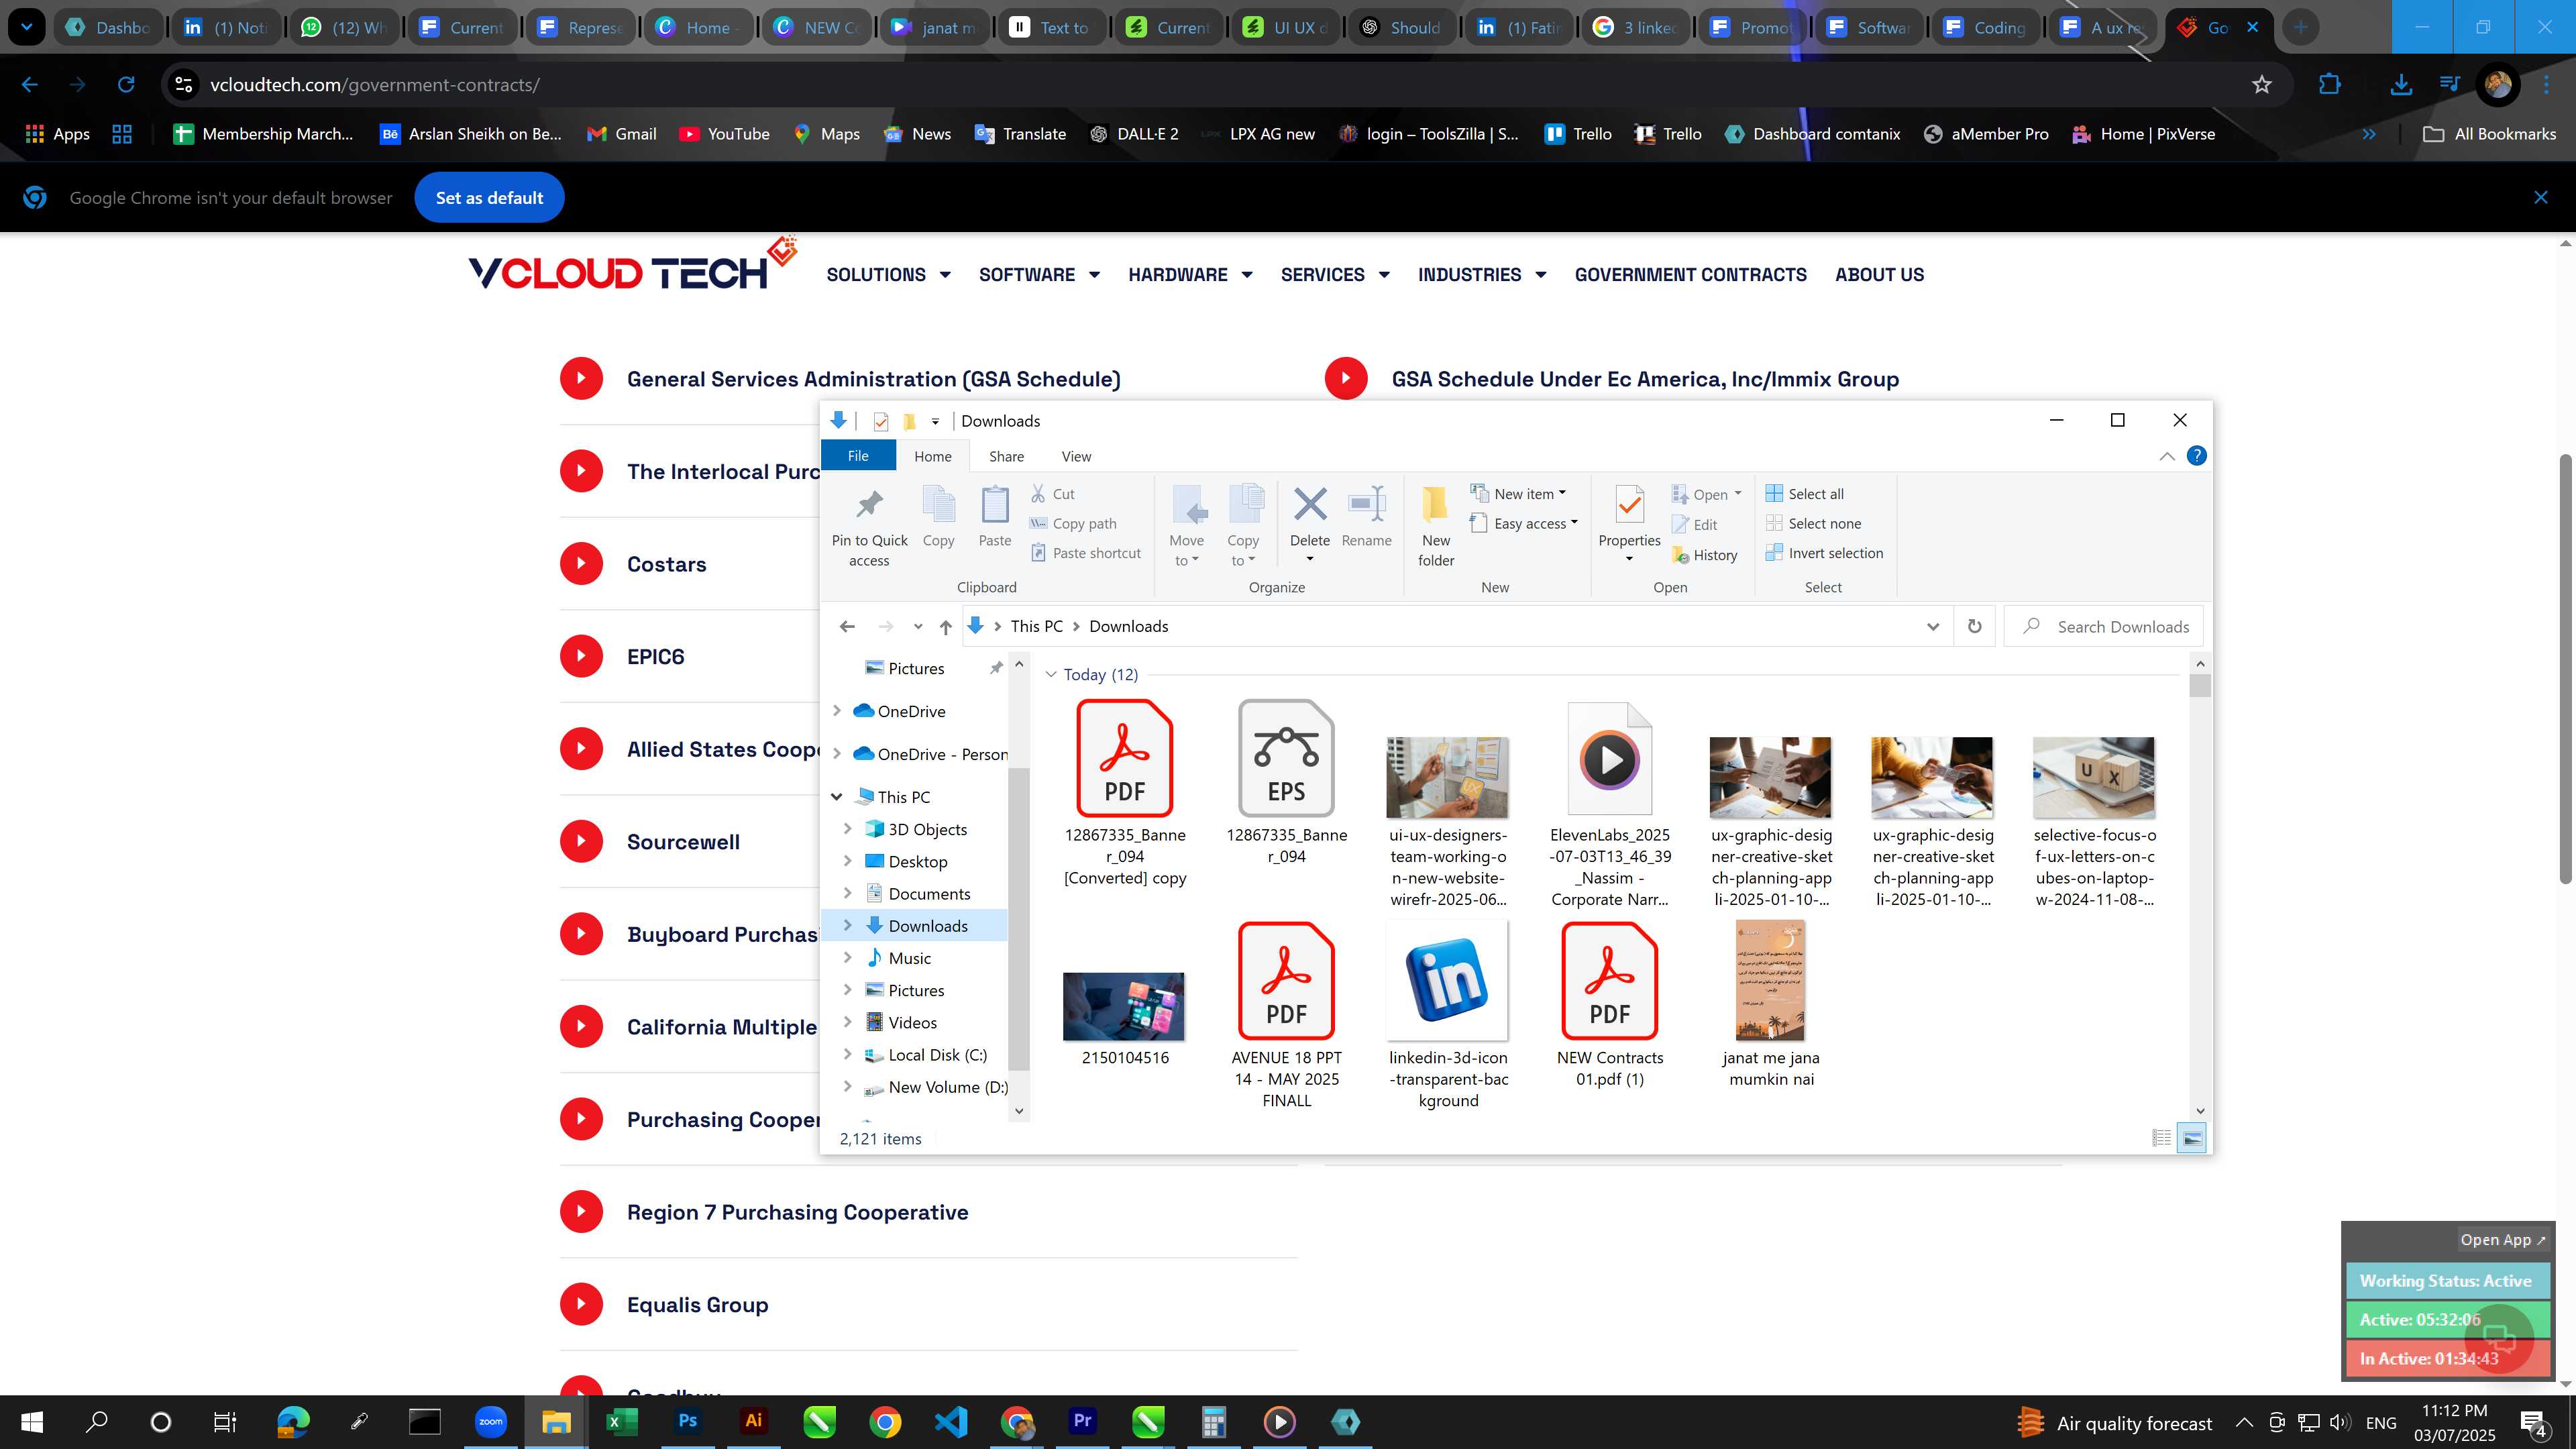The height and width of the screenshot is (1449, 2576).
Task: Select NEW Contracts 01.pdf (1) file
Action: point(1609,1005)
